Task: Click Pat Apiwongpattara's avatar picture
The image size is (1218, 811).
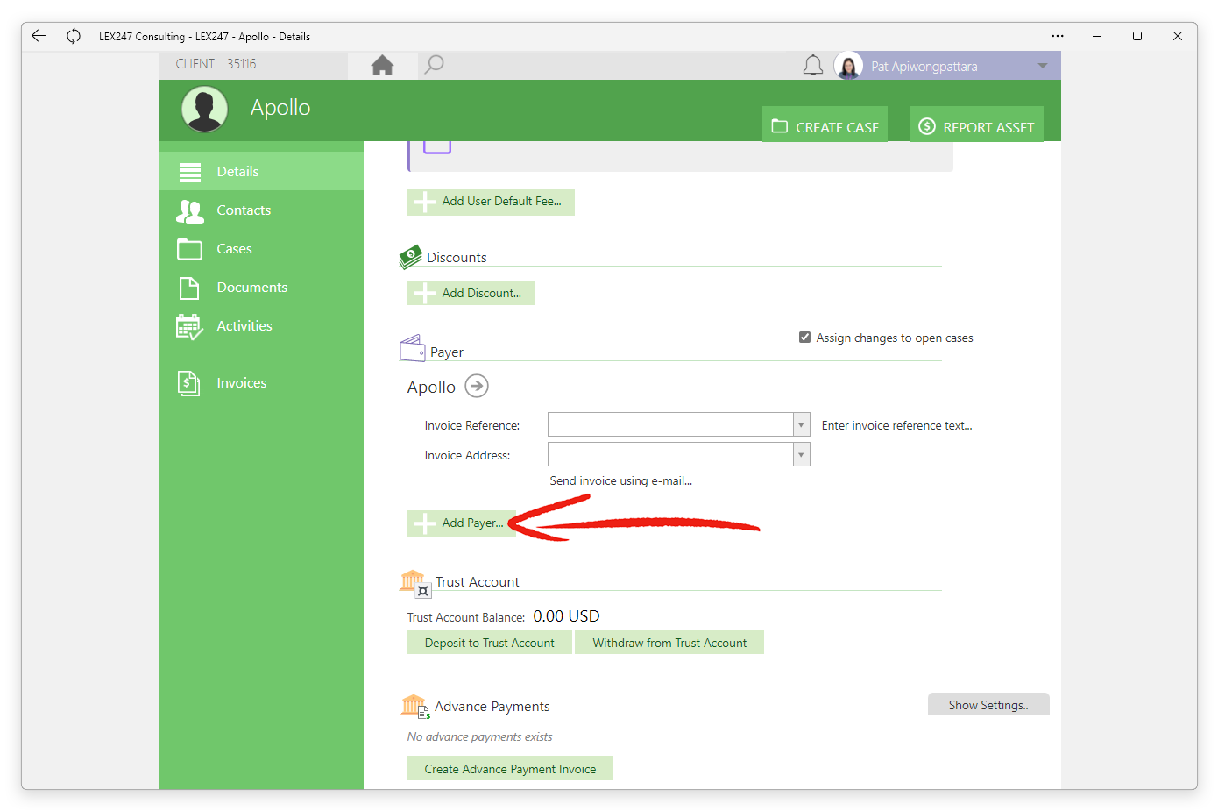Action: [x=848, y=66]
